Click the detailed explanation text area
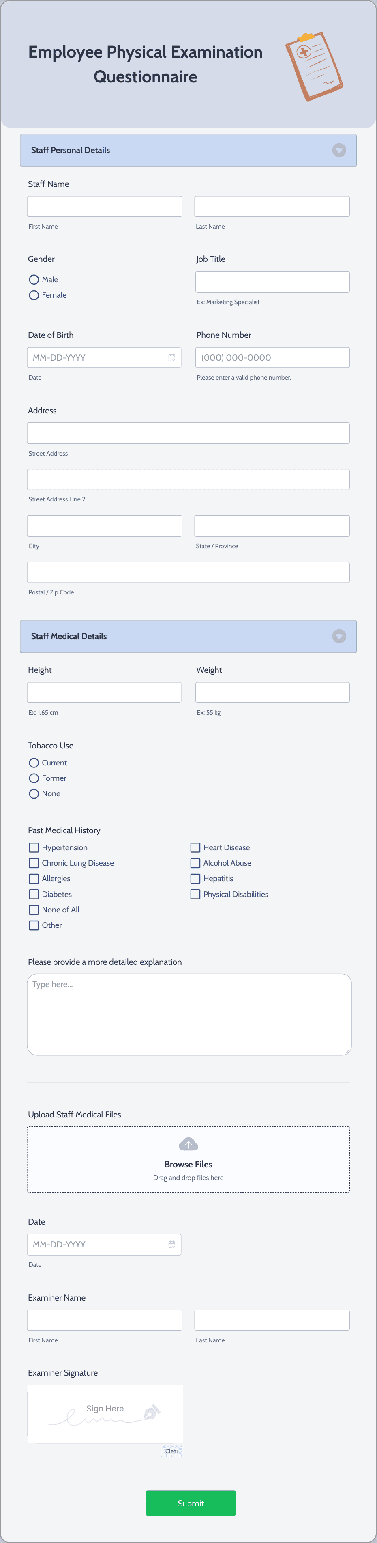This screenshot has width=377, height=1543. (x=188, y=1014)
